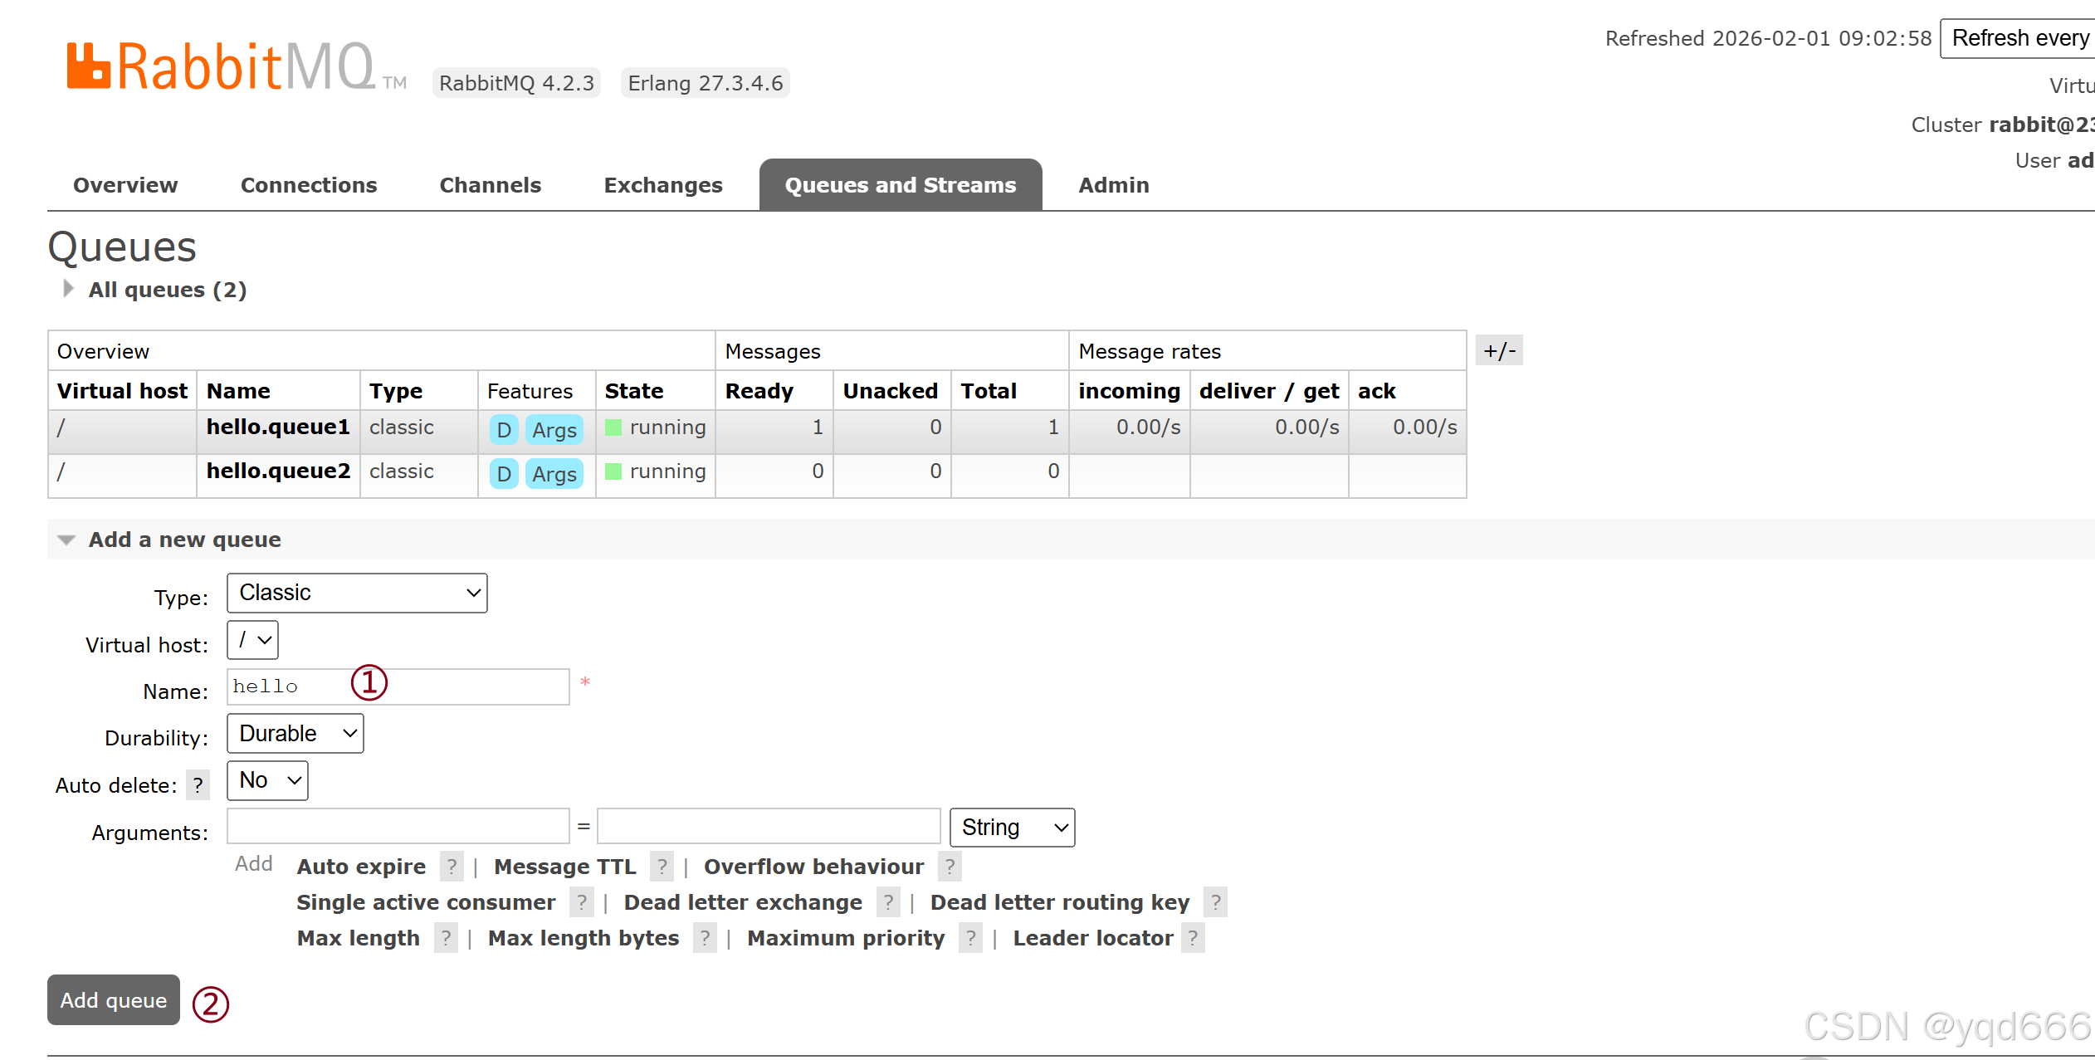Click the D feature badge of hello.queue2
The height and width of the screenshot is (1060, 2095).
(504, 474)
